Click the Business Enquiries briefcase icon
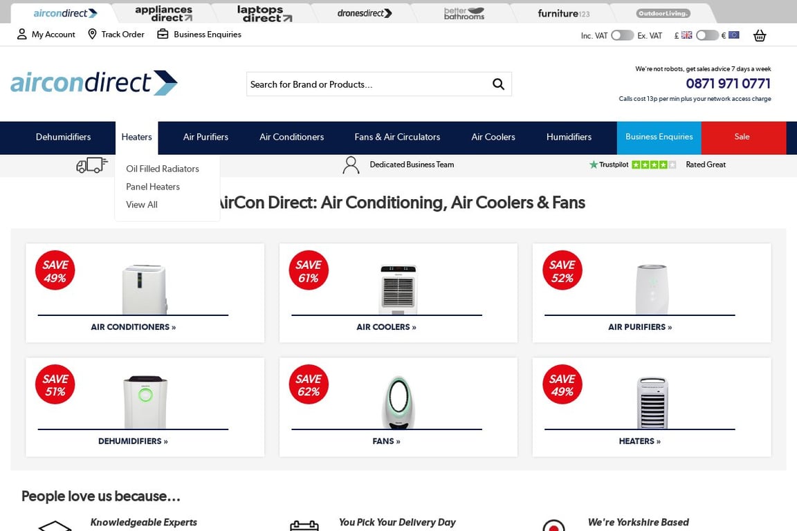 point(163,34)
